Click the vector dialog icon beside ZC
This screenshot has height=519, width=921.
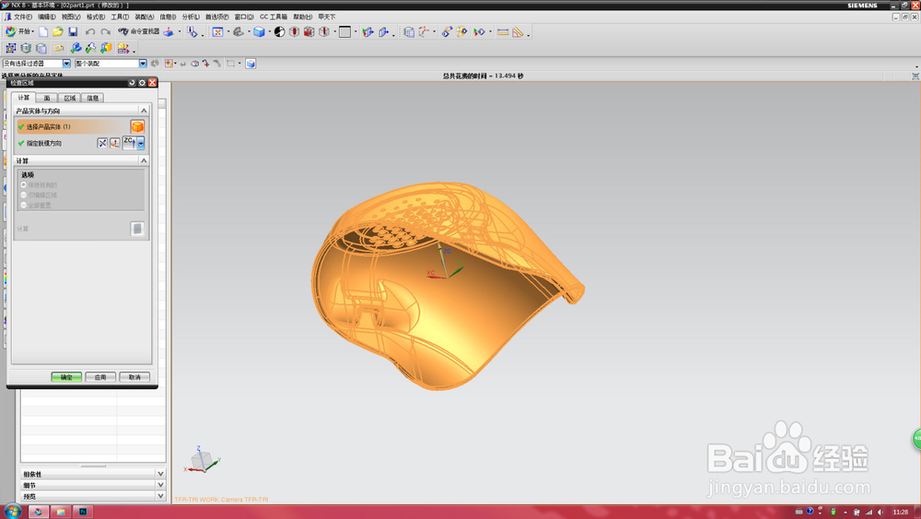tap(114, 143)
